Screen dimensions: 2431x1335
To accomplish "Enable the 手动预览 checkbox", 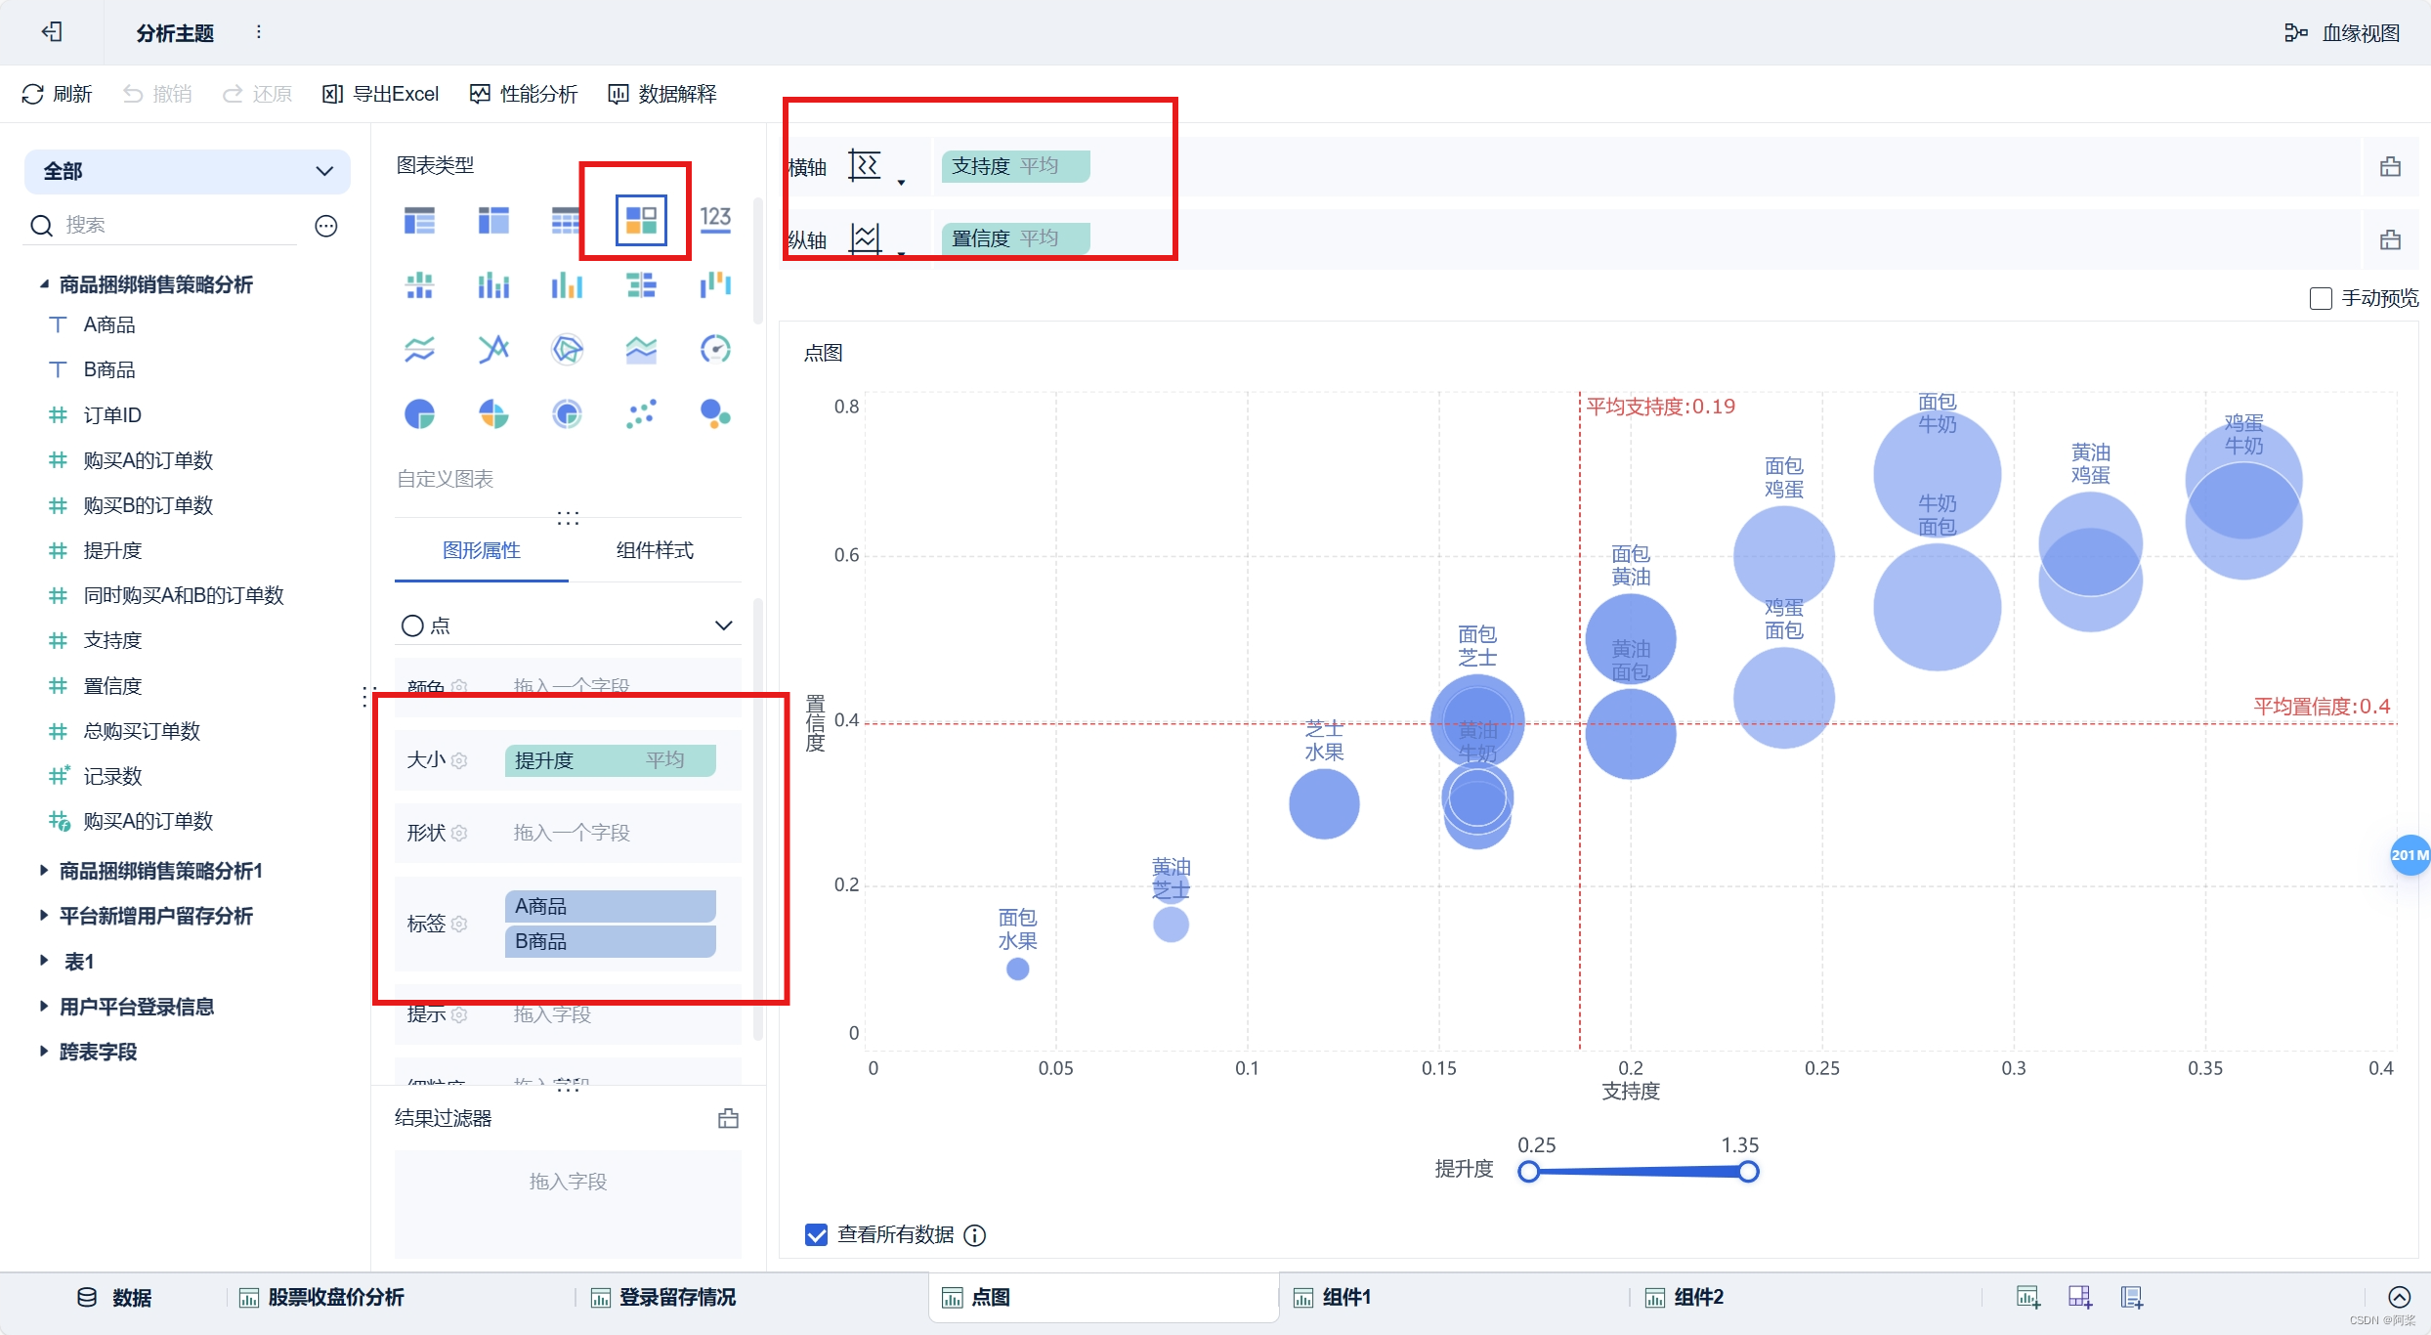I will [2322, 298].
